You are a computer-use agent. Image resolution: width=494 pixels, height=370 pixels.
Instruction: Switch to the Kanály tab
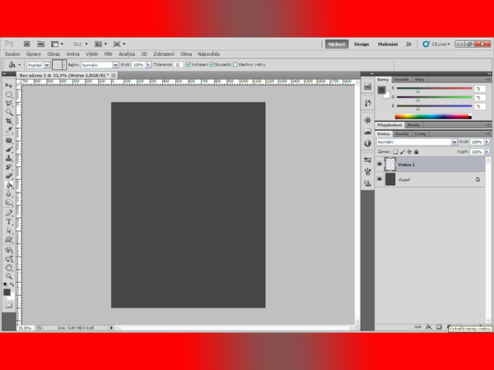[x=403, y=133]
